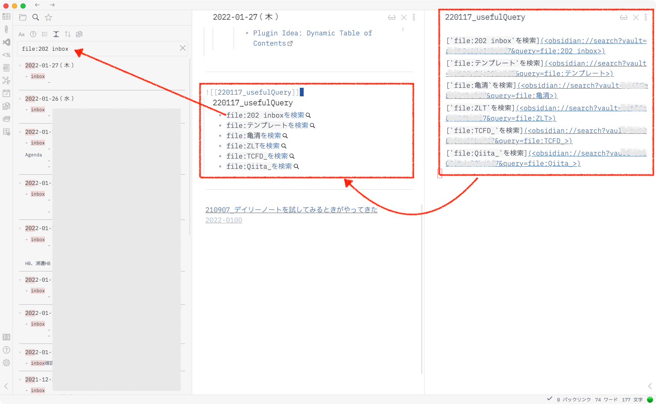The width and height of the screenshot is (656, 404).
Task: Open another vault via the vault icon
Action: [x=6, y=337]
